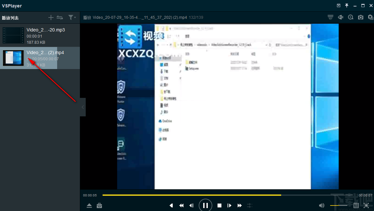Open the playlist filter dropdown
This screenshot has height=211, width=374.
click(72, 18)
